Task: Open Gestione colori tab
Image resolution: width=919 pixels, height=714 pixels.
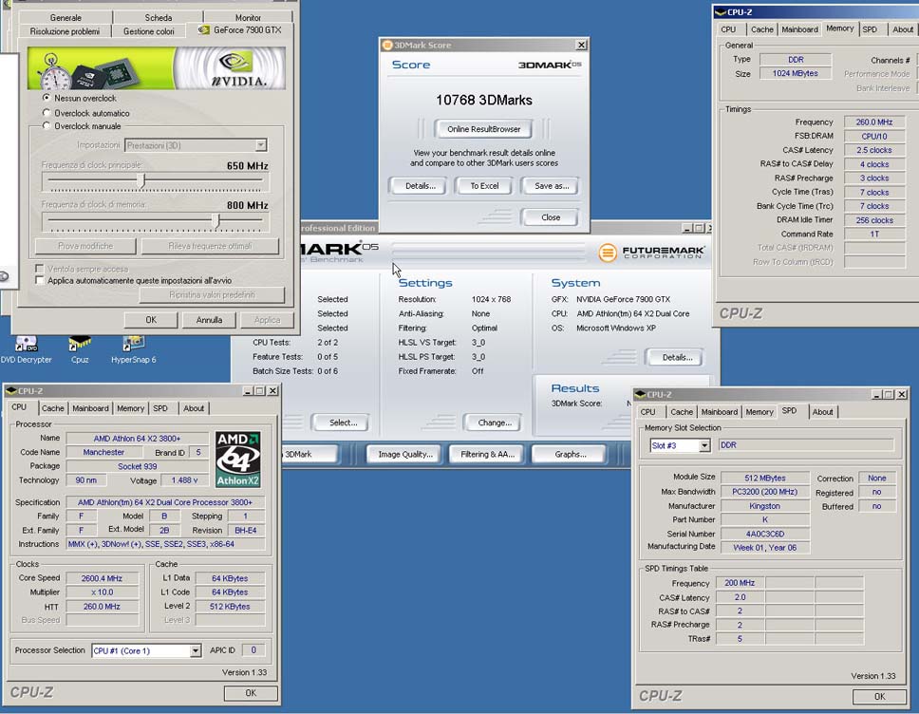Action: (148, 31)
